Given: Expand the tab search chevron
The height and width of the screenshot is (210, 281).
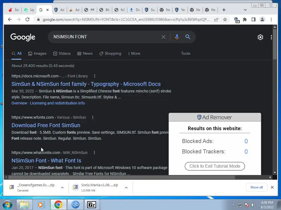Looking at the screenshot, I should [x=245, y=10].
